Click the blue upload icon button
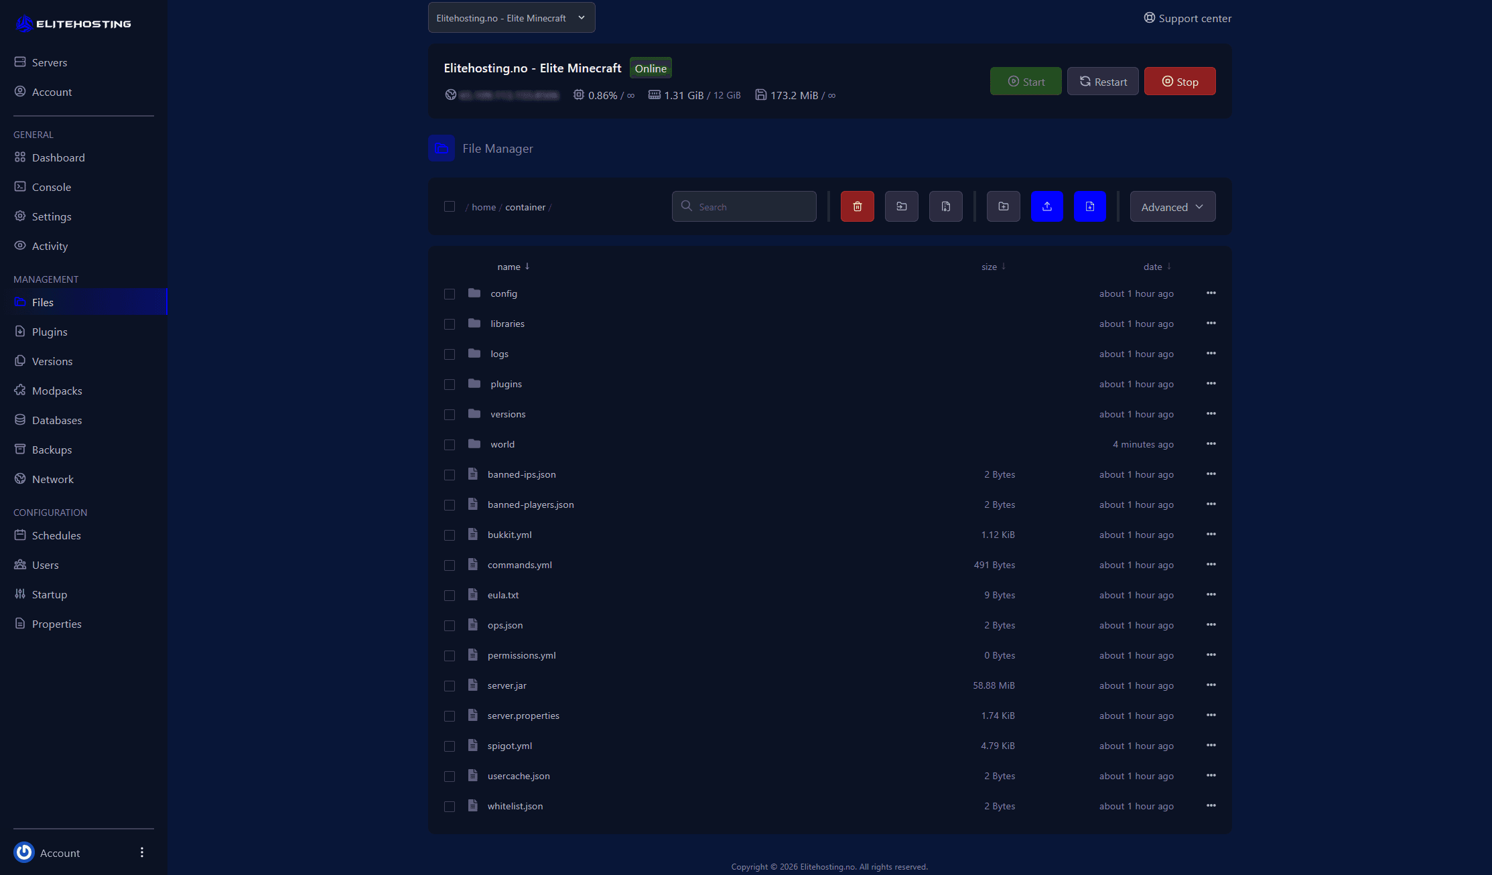Viewport: 1492px width, 875px height. coord(1046,206)
